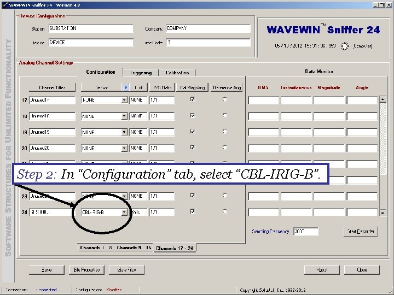Select Reference Ang radio for channel 19
Image resolution: width=394 pixels, height=295 pixels.
pyautogui.click(x=225, y=131)
